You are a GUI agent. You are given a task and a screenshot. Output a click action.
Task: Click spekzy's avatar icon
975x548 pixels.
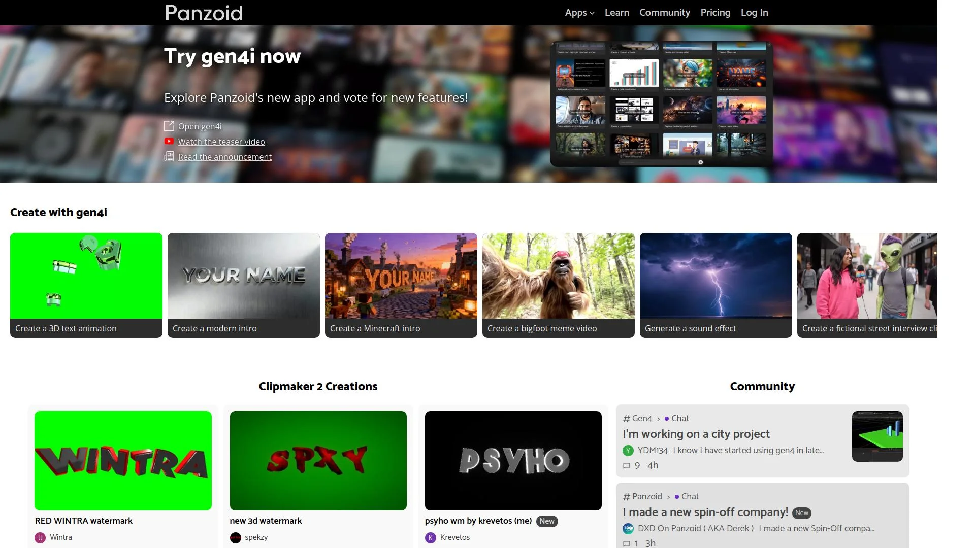point(236,538)
